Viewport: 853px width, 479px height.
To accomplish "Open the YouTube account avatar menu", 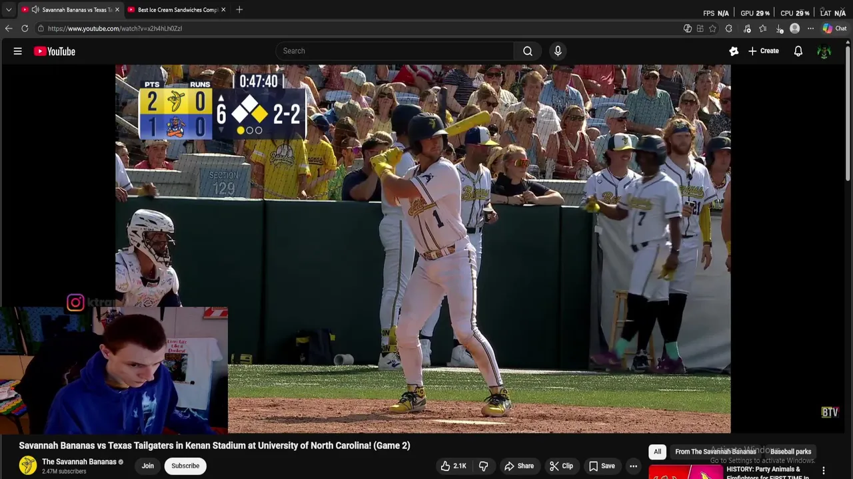I will [824, 51].
